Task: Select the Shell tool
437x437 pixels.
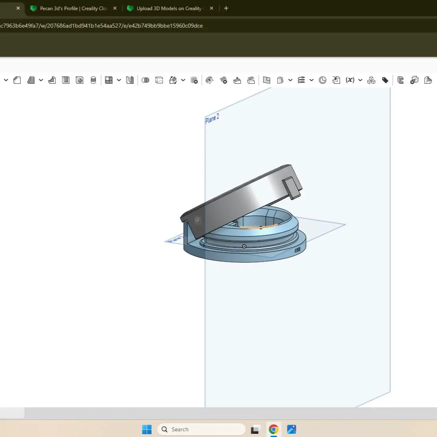Action: [66, 80]
